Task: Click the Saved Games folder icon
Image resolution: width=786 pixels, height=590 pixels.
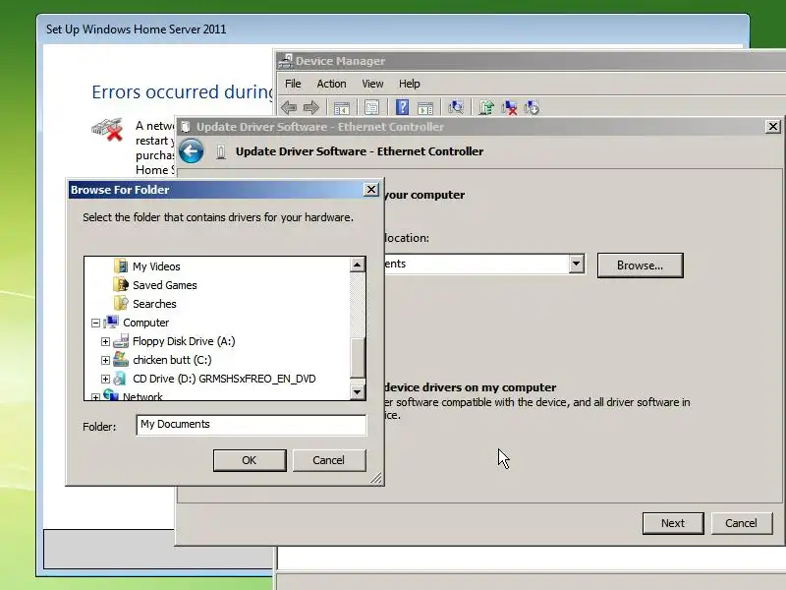Action: coord(121,284)
